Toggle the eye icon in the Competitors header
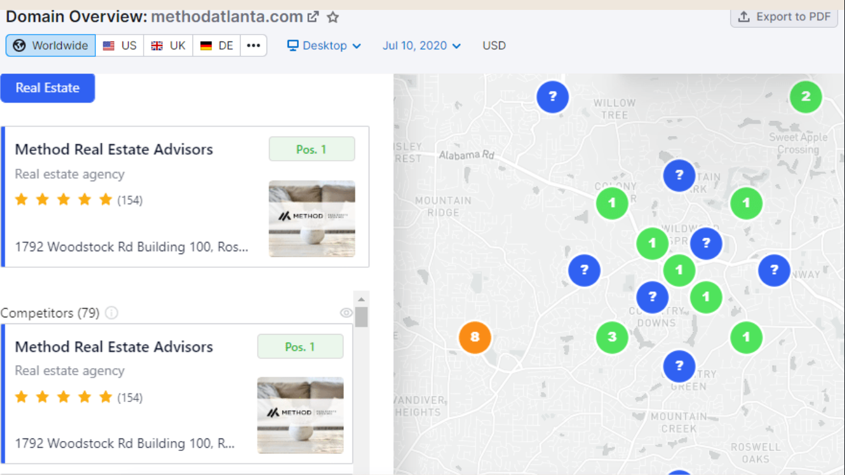This screenshot has width=845, height=475. (x=346, y=313)
